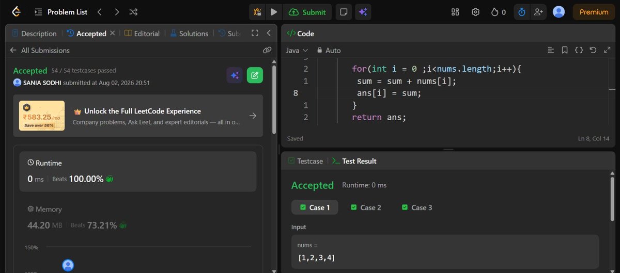Viewport: 620px width, 273px height.
Task: Copy submission link icon
Action: point(267,50)
